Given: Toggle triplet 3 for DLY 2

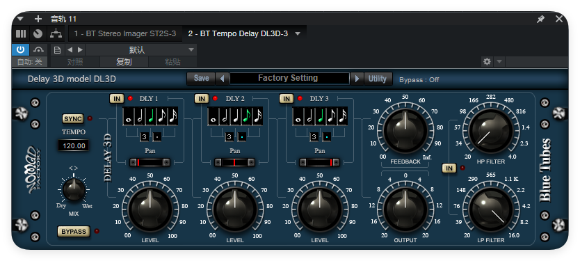Looking at the screenshot, I should [229, 137].
